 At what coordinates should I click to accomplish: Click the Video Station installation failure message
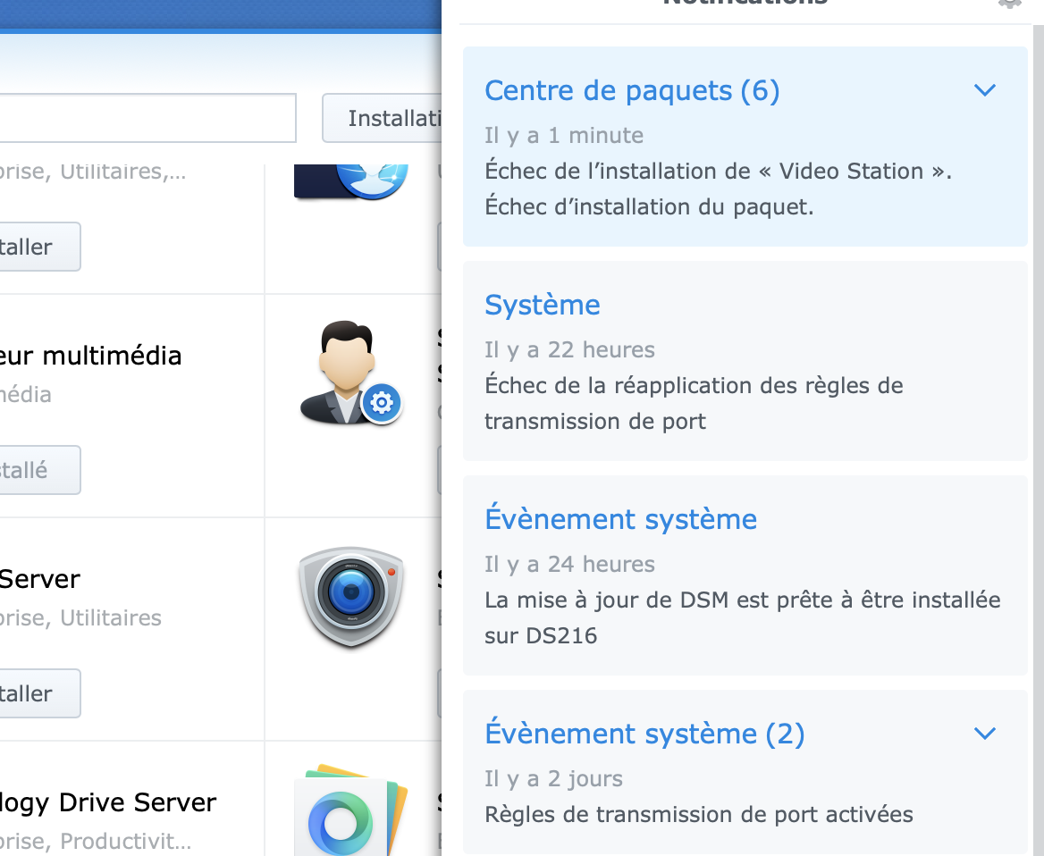coord(718,189)
